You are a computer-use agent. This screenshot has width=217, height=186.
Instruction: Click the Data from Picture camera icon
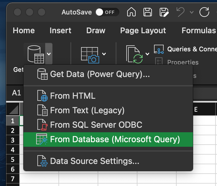(x=90, y=55)
